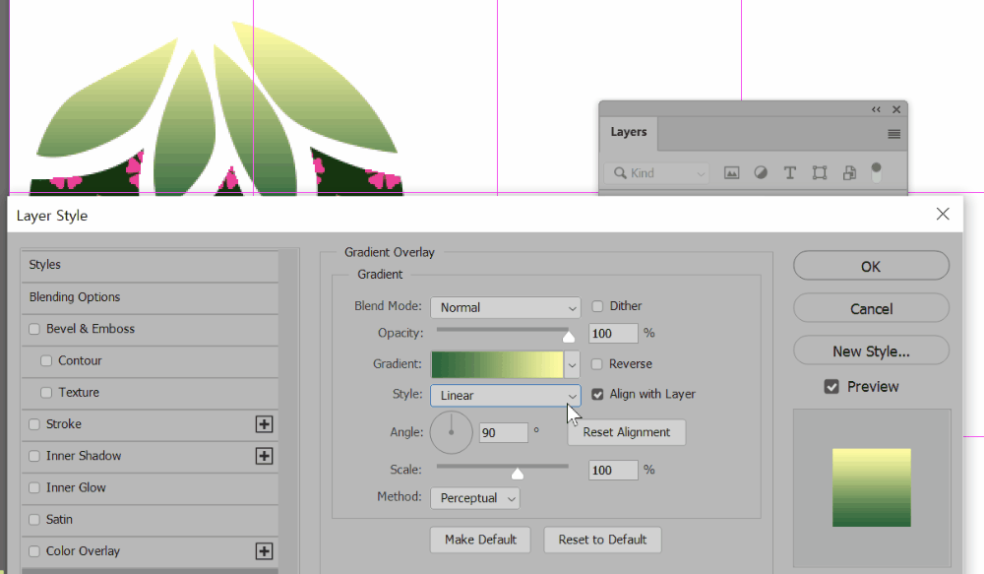Viewport: 984px width, 574px height.
Task: Enable the Color Overlay checkbox
Action: pos(34,551)
